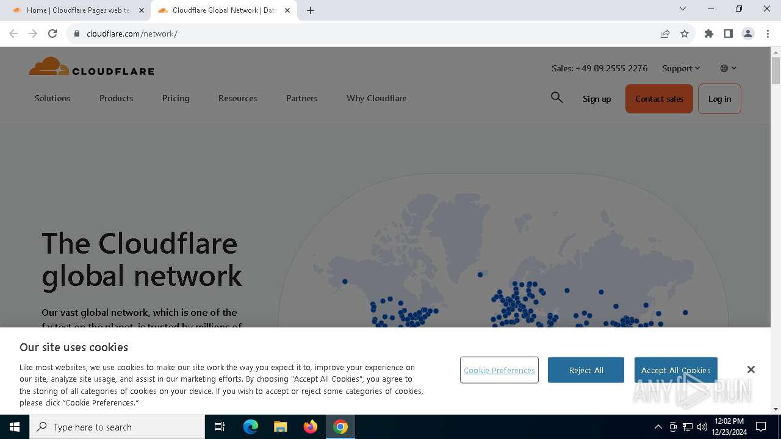The height and width of the screenshot is (439, 781).
Task: Reload the current page
Action: click(x=52, y=34)
